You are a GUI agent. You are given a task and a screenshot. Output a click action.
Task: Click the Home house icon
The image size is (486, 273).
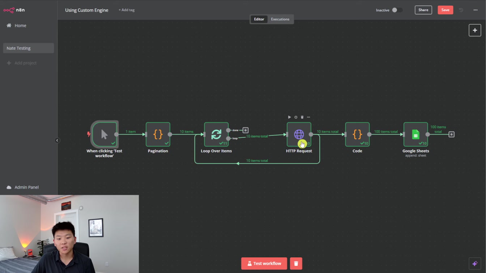(9, 26)
